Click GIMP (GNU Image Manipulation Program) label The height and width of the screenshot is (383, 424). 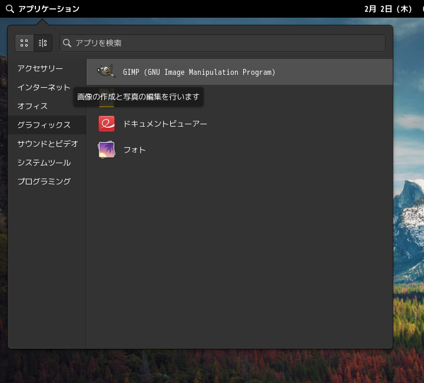(199, 72)
